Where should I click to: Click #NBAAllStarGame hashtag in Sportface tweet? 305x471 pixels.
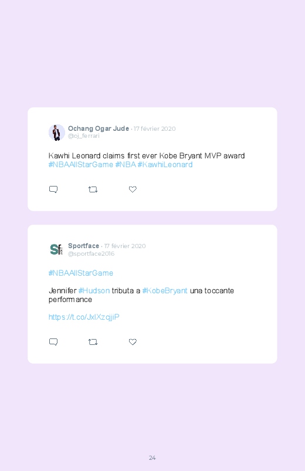pyautogui.click(x=81, y=273)
